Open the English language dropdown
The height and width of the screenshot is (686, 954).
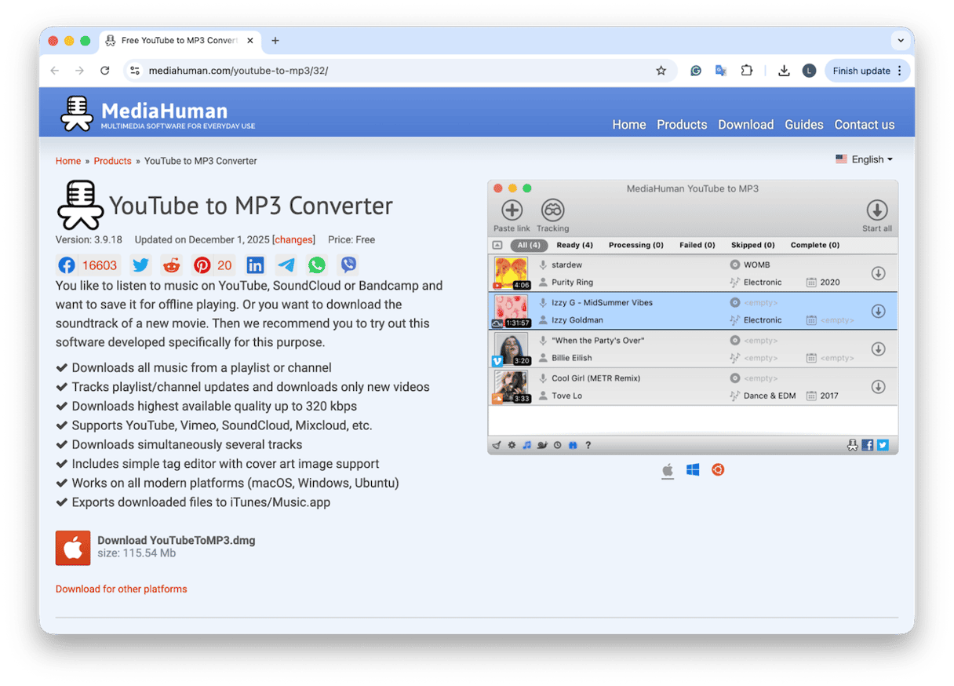[x=865, y=159]
